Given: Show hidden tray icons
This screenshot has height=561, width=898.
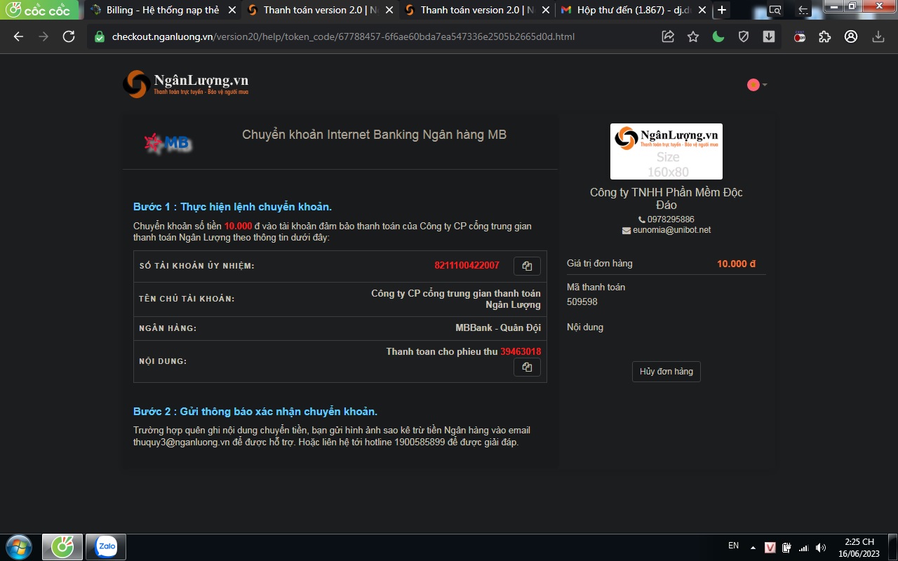Looking at the screenshot, I should (753, 547).
